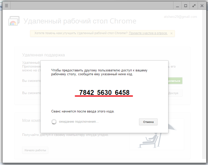Click the Удаленная поддержка heading

[x=43, y=55]
